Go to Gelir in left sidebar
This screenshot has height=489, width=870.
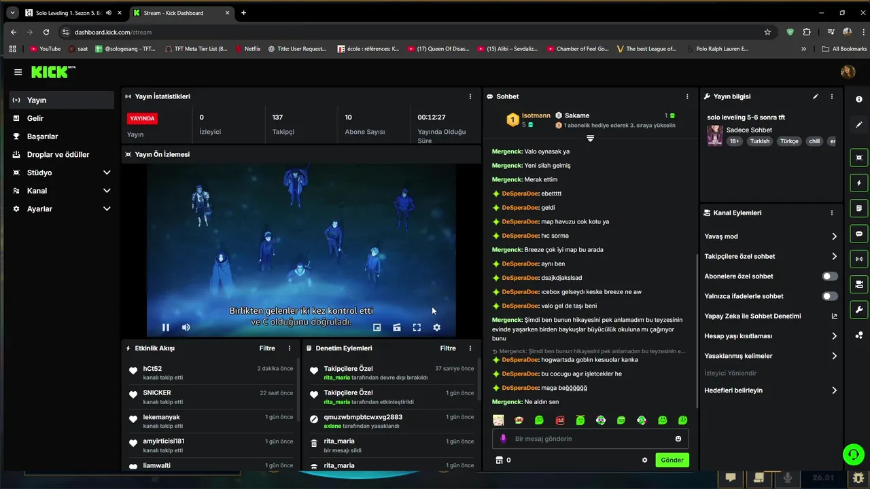[x=61, y=118]
